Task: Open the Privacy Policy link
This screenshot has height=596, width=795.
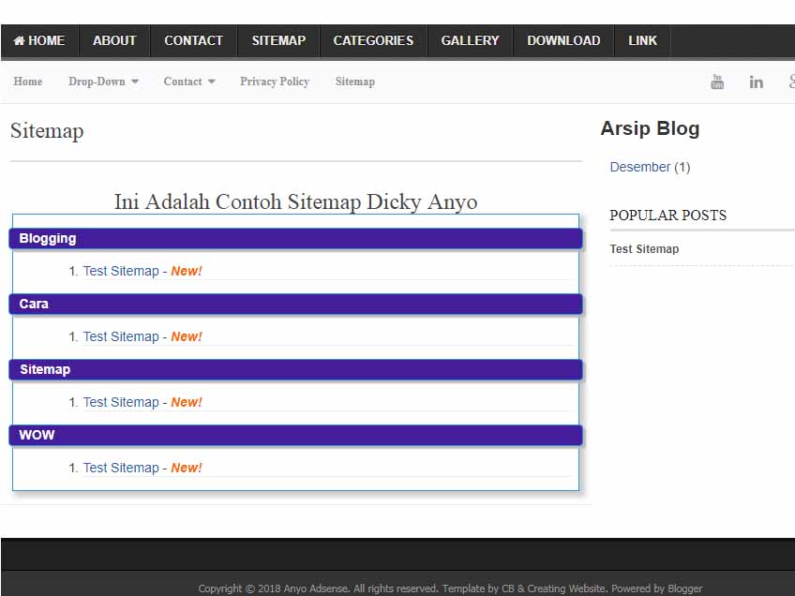Action: (274, 82)
